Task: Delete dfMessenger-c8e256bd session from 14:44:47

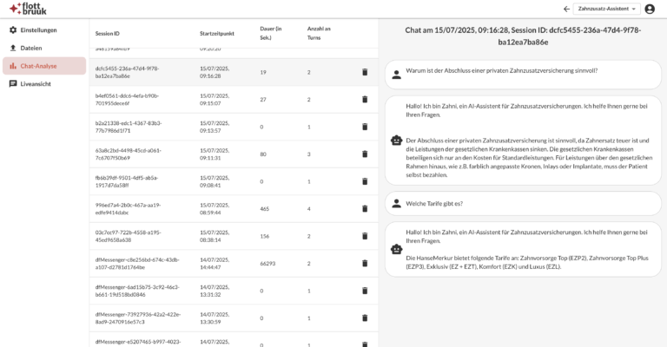Action: [365, 264]
